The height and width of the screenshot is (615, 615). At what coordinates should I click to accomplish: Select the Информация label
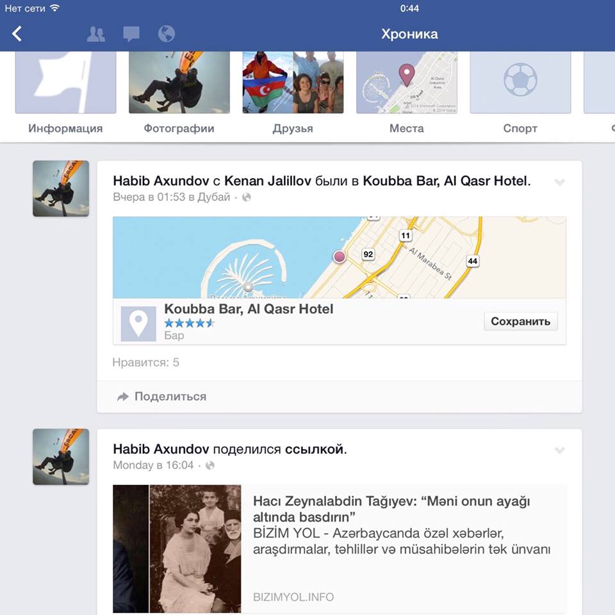click(65, 128)
